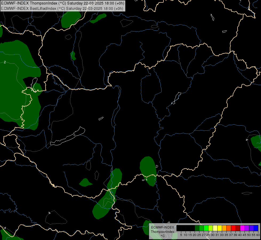Image resolution: width=261 pixels, height=240 pixels.
Task: Click the ThompsonIndex header line at top
Action: point(63,3)
